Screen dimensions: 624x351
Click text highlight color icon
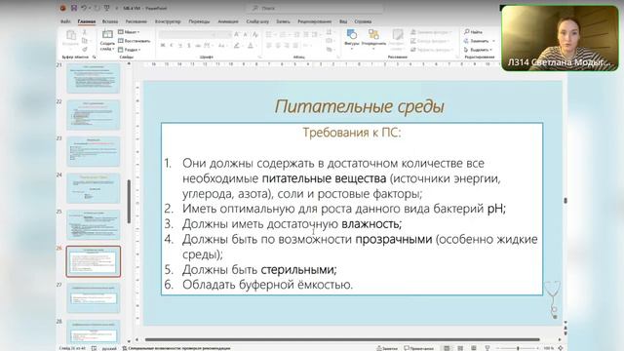tap(237, 46)
